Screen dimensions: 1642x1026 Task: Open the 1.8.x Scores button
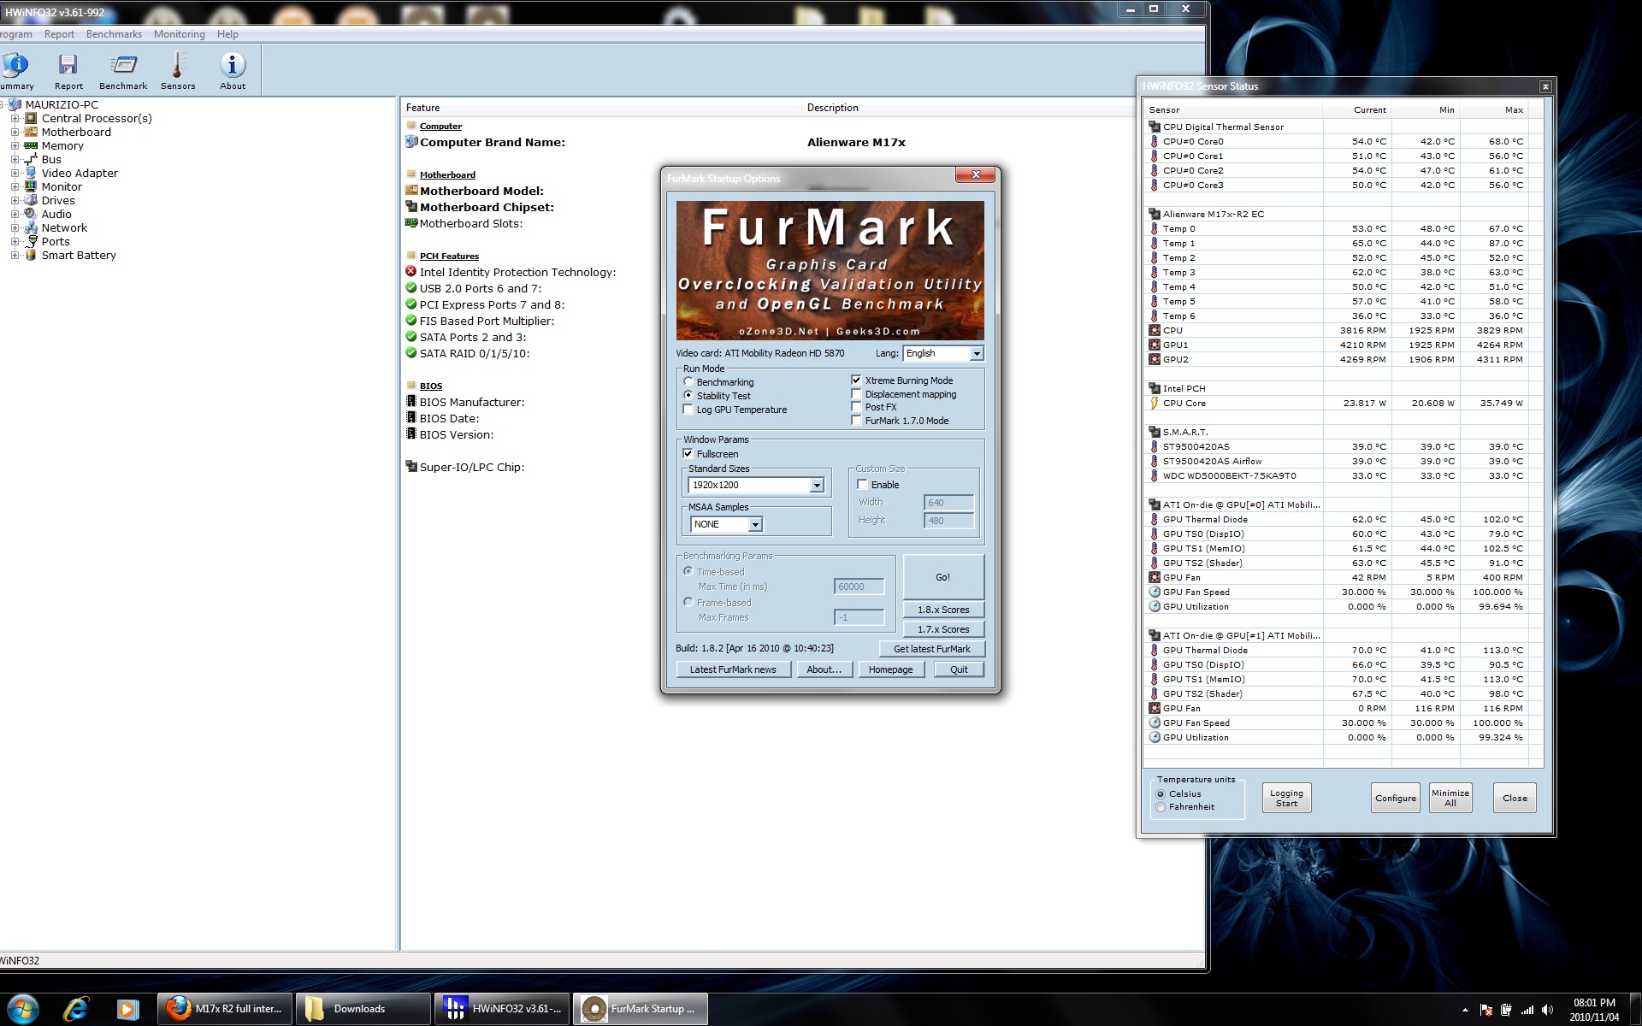(x=943, y=610)
